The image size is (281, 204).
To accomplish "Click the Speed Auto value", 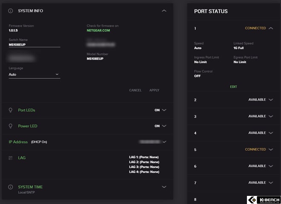I will 198,48.
